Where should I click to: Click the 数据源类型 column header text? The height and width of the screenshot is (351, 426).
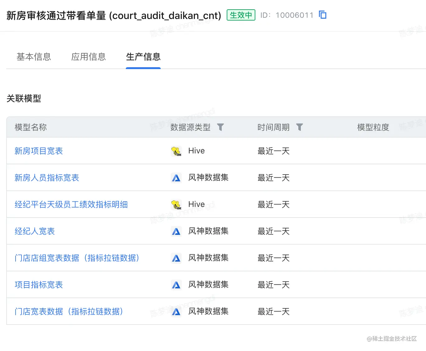[190, 127]
